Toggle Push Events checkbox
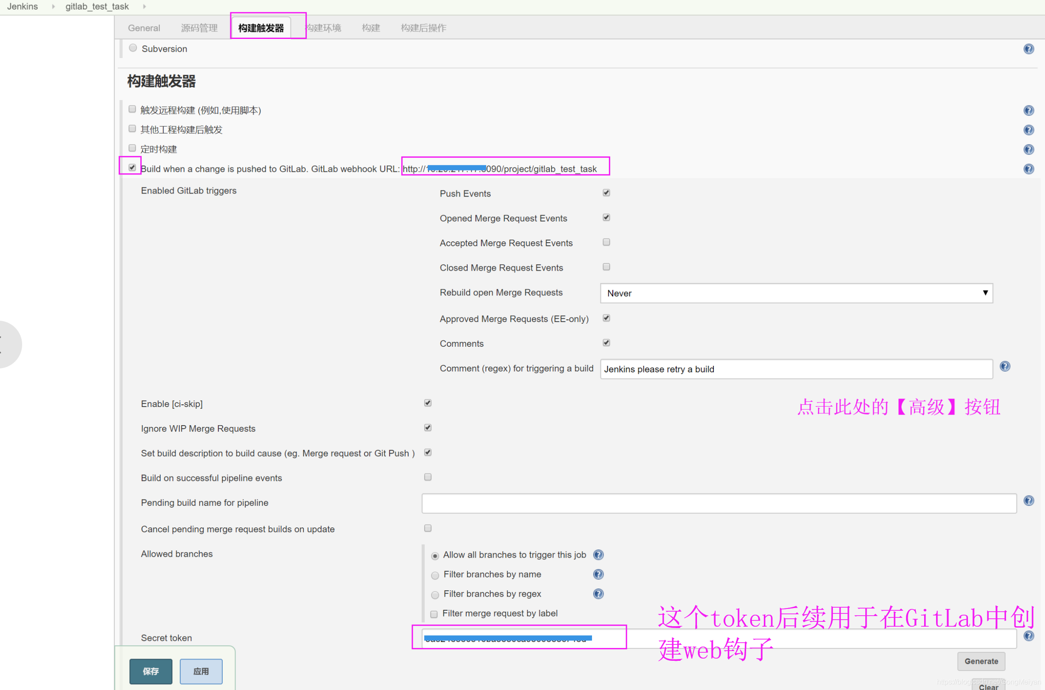 [x=606, y=193]
